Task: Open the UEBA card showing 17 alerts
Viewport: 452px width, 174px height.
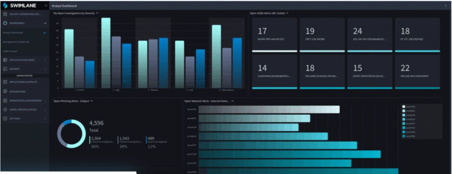Action: (274, 35)
